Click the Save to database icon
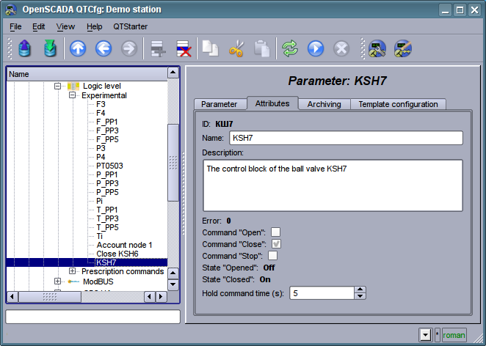The image size is (486, 346). [50, 48]
